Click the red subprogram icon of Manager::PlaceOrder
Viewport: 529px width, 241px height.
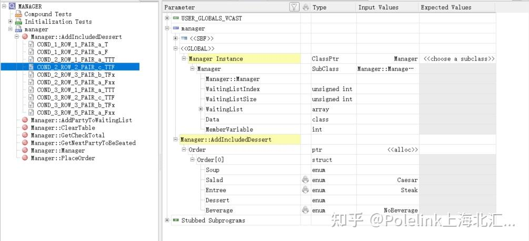click(25, 158)
